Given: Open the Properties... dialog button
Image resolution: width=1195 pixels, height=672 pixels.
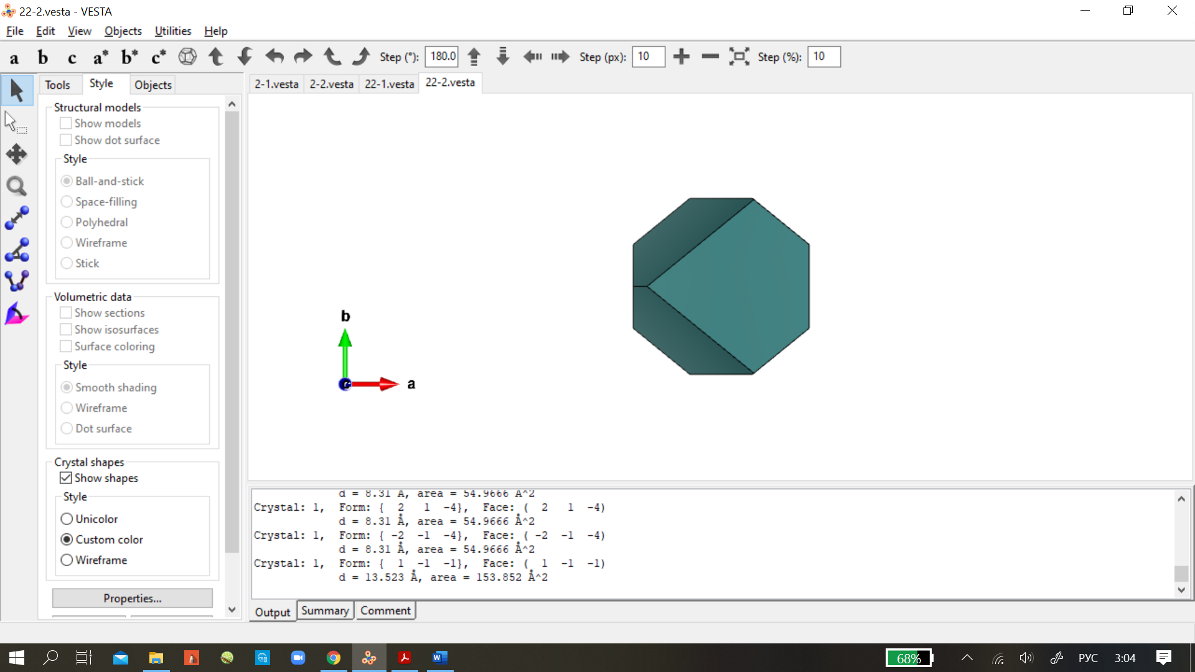Looking at the screenshot, I should (133, 599).
